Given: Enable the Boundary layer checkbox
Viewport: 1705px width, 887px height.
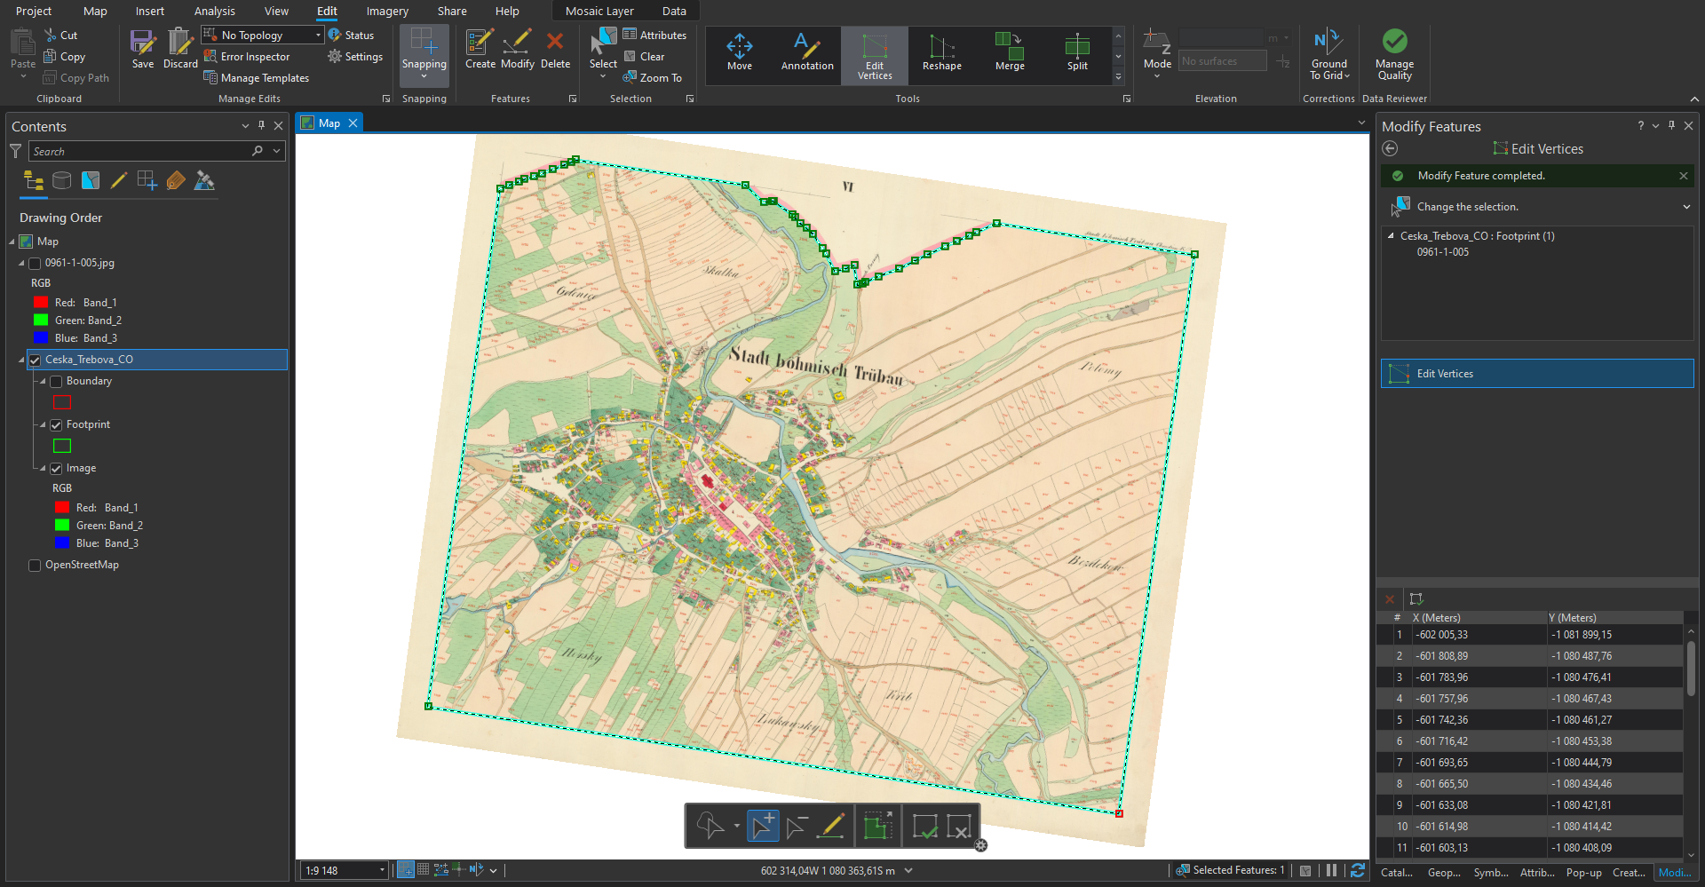Looking at the screenshot, I should (56, 382).
